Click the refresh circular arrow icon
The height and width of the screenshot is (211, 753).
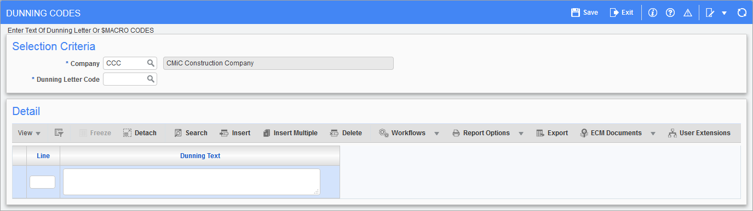click(742, 13)
